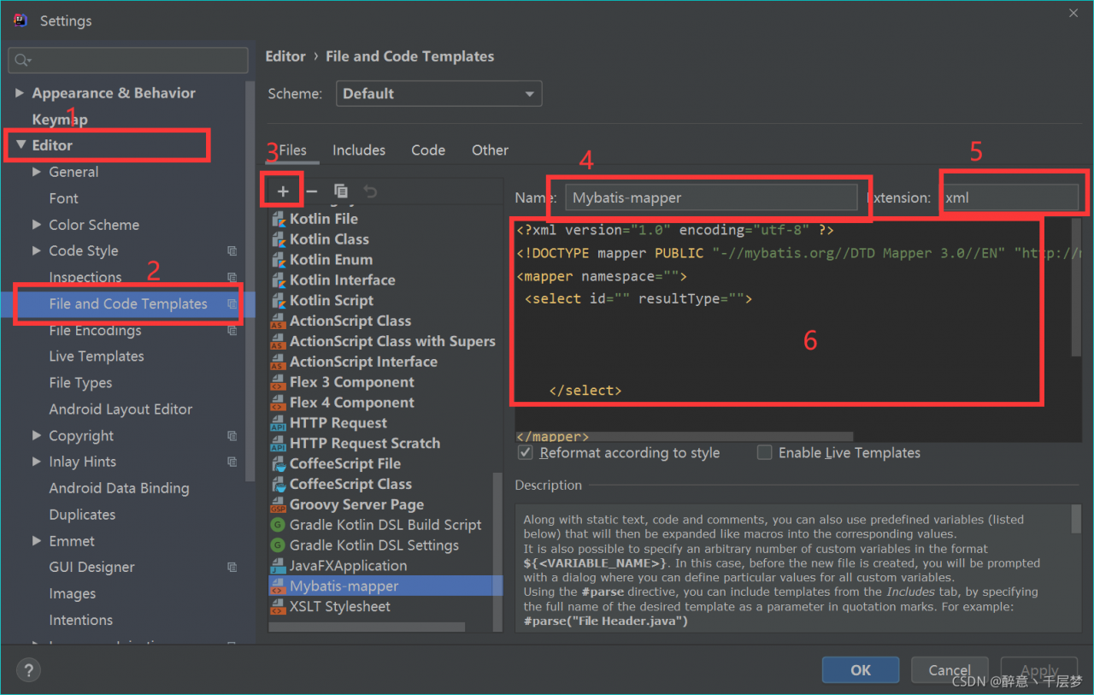
Task: Expand the Copyright node
Action: (37, 436)
